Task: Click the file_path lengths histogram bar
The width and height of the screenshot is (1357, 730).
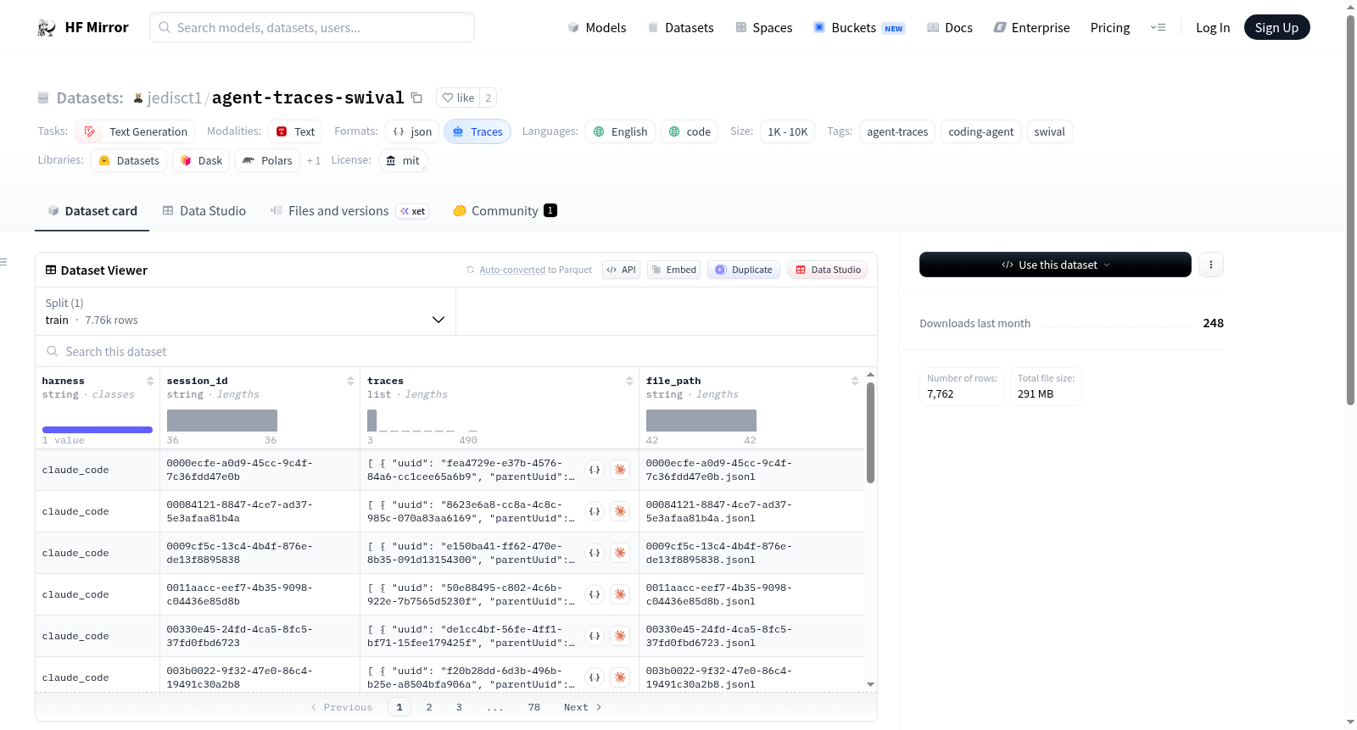Action: 701,421
